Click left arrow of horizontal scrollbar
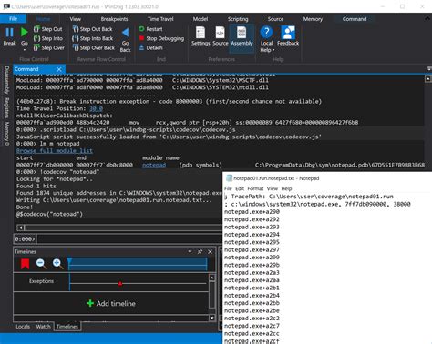The width and height of the screenshot is (432, 344). pos(21,228)
